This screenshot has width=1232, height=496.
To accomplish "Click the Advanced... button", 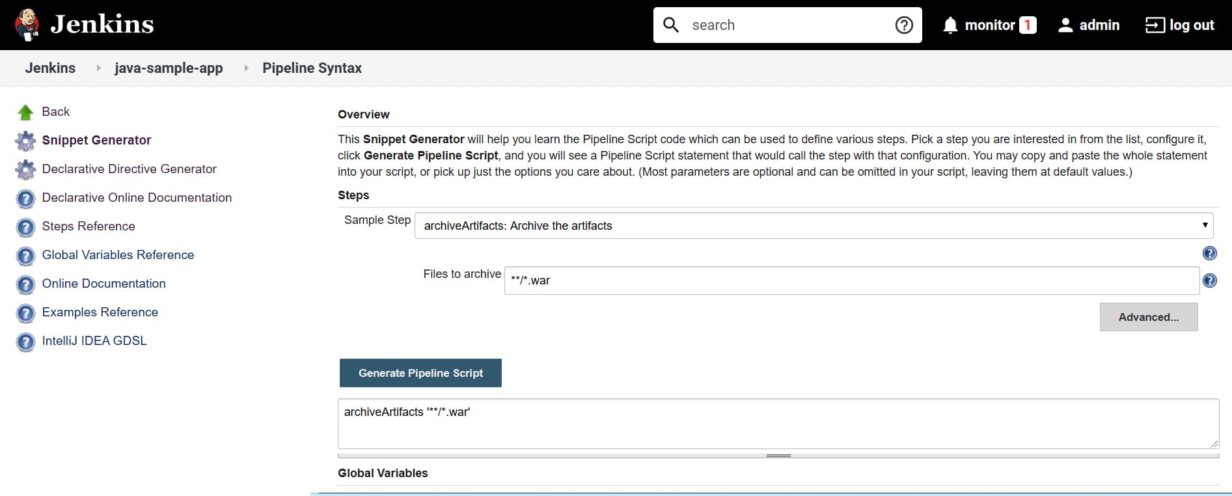I will 1148,317.
